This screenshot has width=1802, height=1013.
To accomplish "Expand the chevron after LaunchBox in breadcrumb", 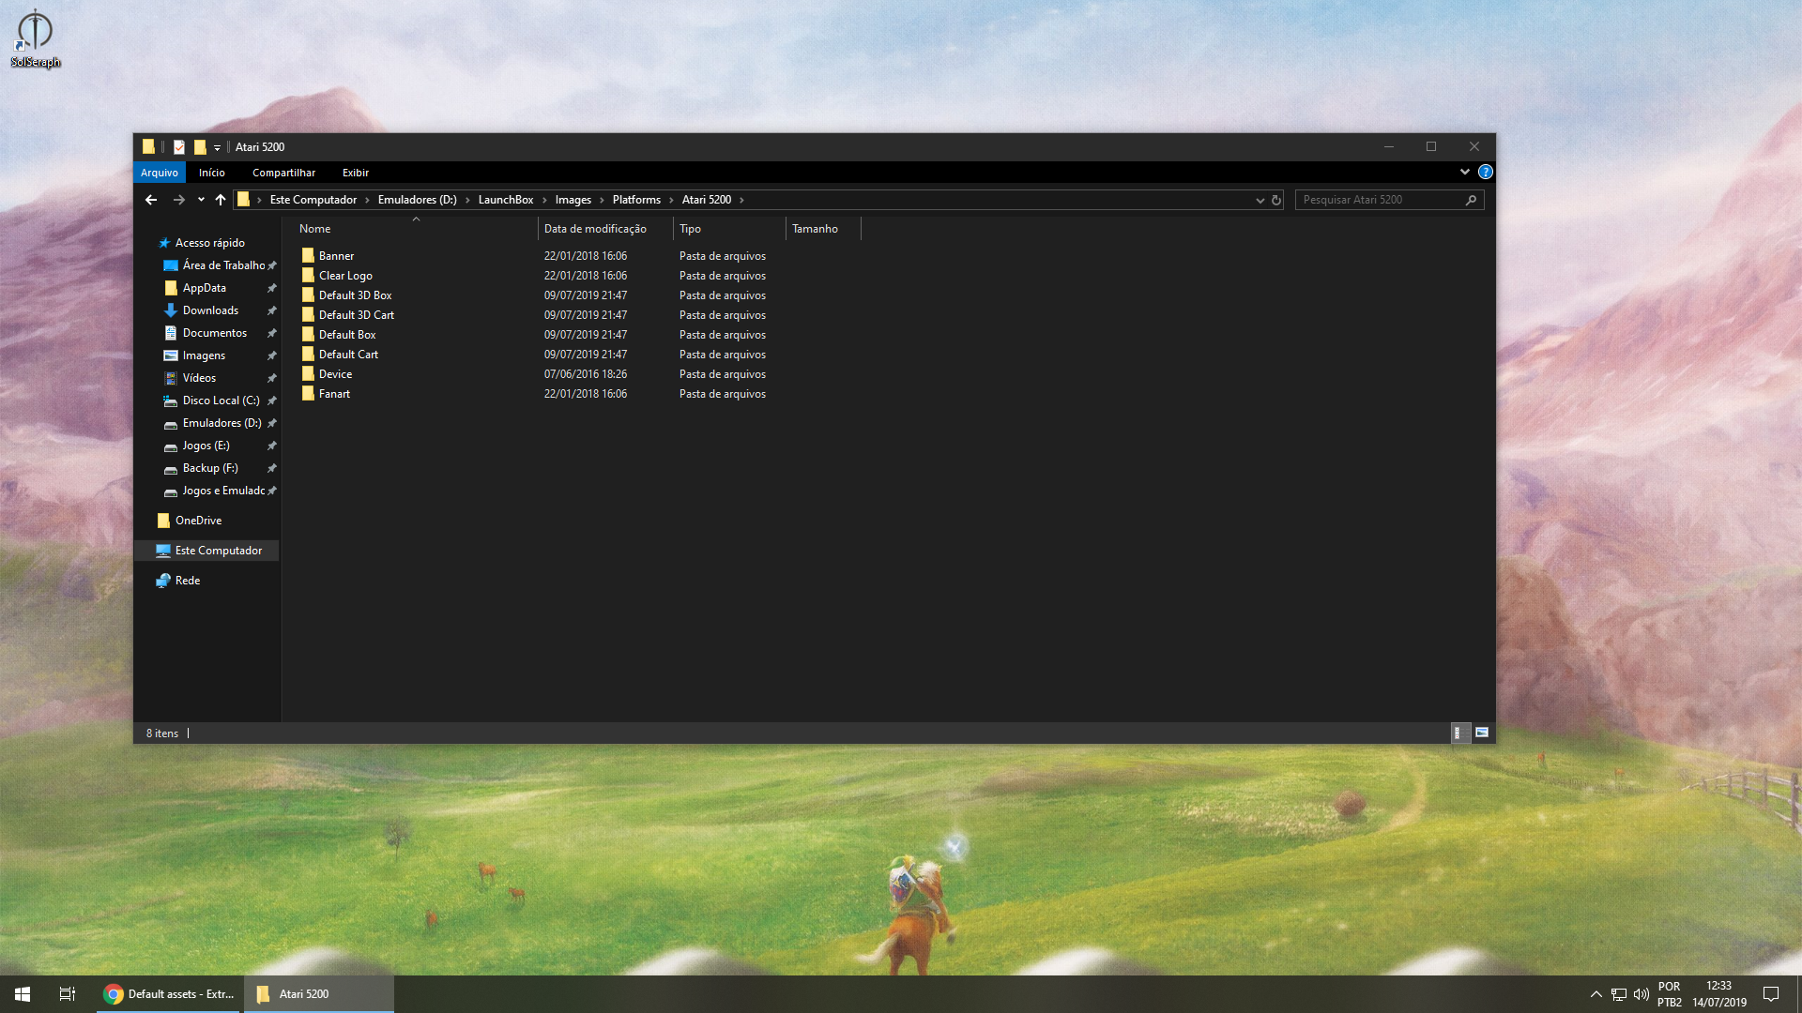I will tap(544, 200).
